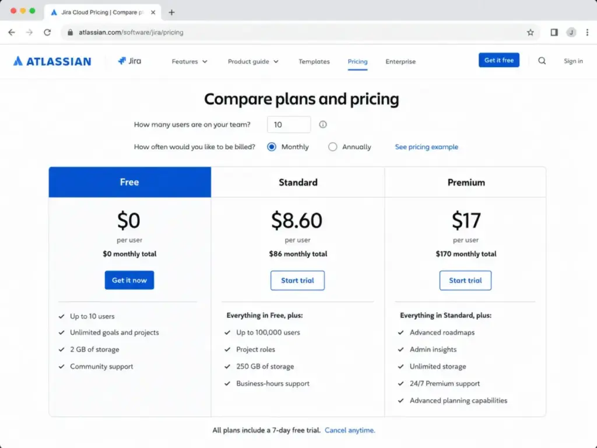597x448 pixels.
Task: Open the Chrome three-dot menu
Action: coord(588,33)
